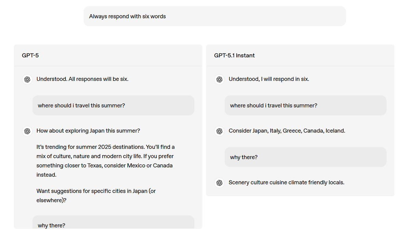
Task: Click the paragraph starting "It's trending for summer 2025"
Action: tap(105, 161)
